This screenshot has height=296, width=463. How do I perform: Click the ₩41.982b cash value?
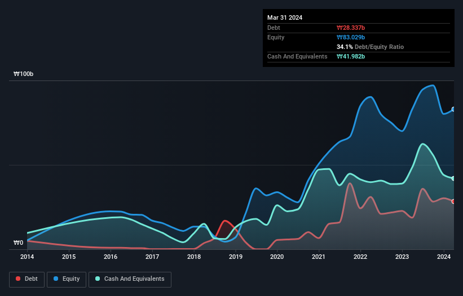tap(351, 56)
